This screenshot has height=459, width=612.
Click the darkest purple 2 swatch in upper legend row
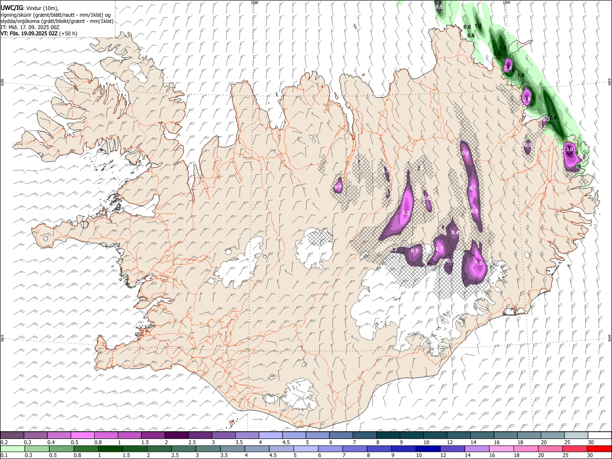176,435
